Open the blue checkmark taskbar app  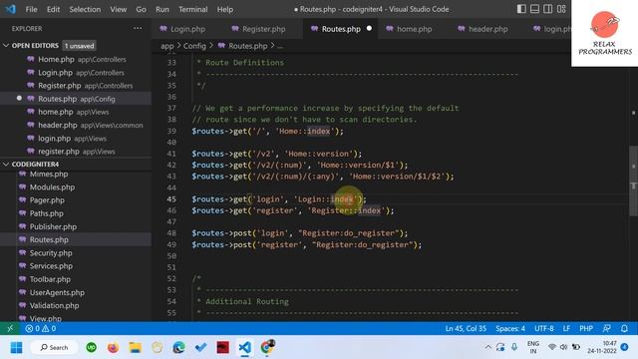coord(200,348)
